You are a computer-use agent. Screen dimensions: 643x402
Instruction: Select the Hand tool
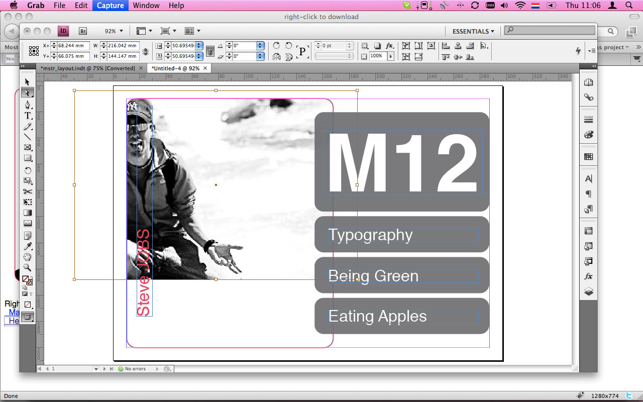pyautogui.click(x=28, y=257)
